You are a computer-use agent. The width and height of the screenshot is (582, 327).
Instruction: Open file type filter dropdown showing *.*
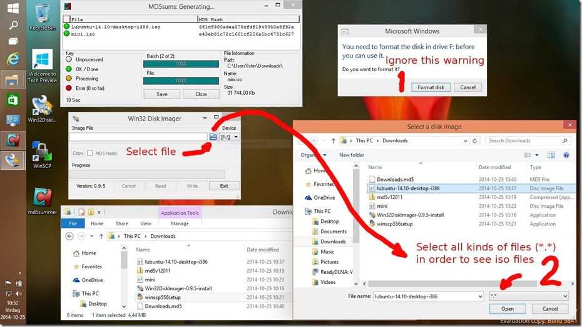click(529, 296)
